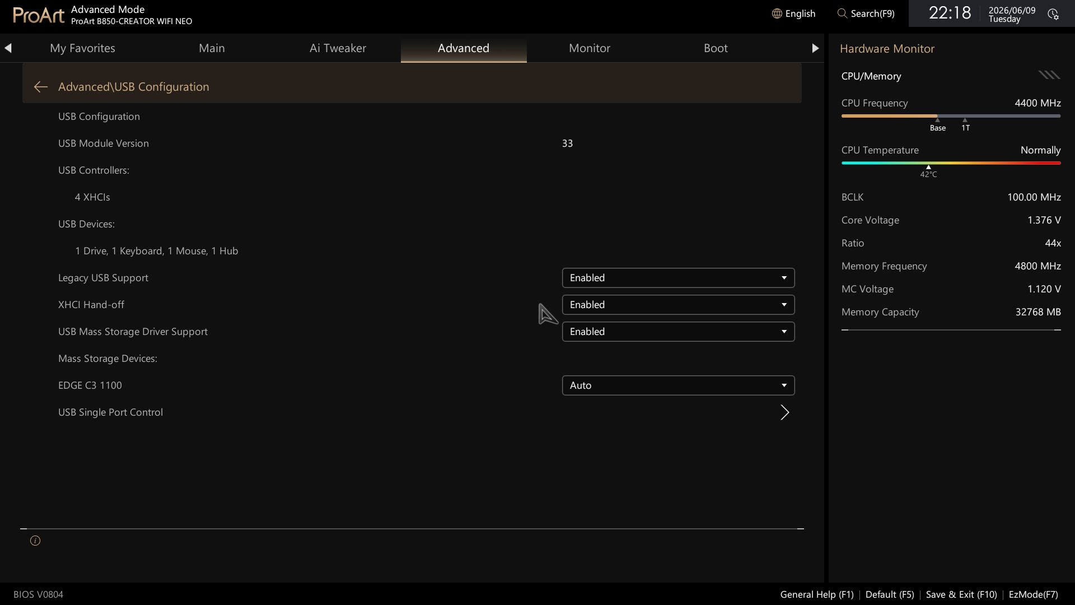1075x605 pixels.
Task: Click the striped icon beside CPU/Memory
Action: (x=1049, y=75)
